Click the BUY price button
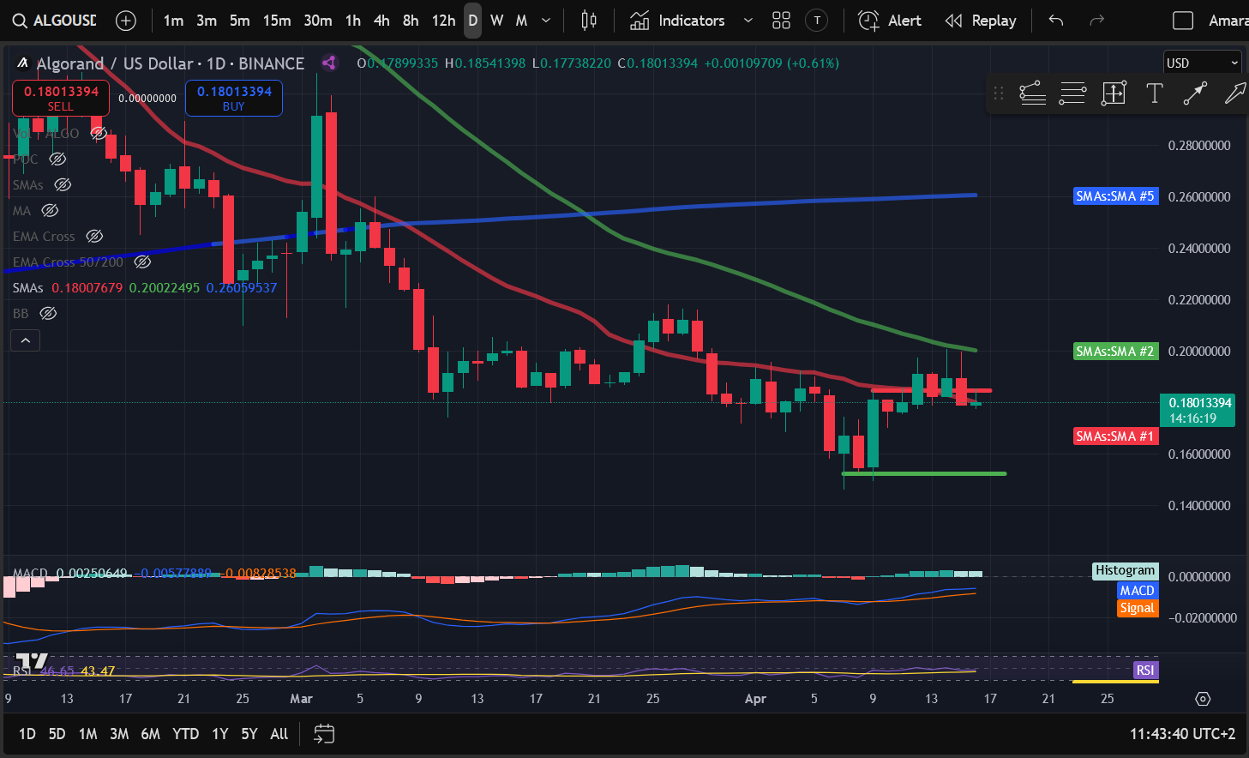 [x=234, y=98]
